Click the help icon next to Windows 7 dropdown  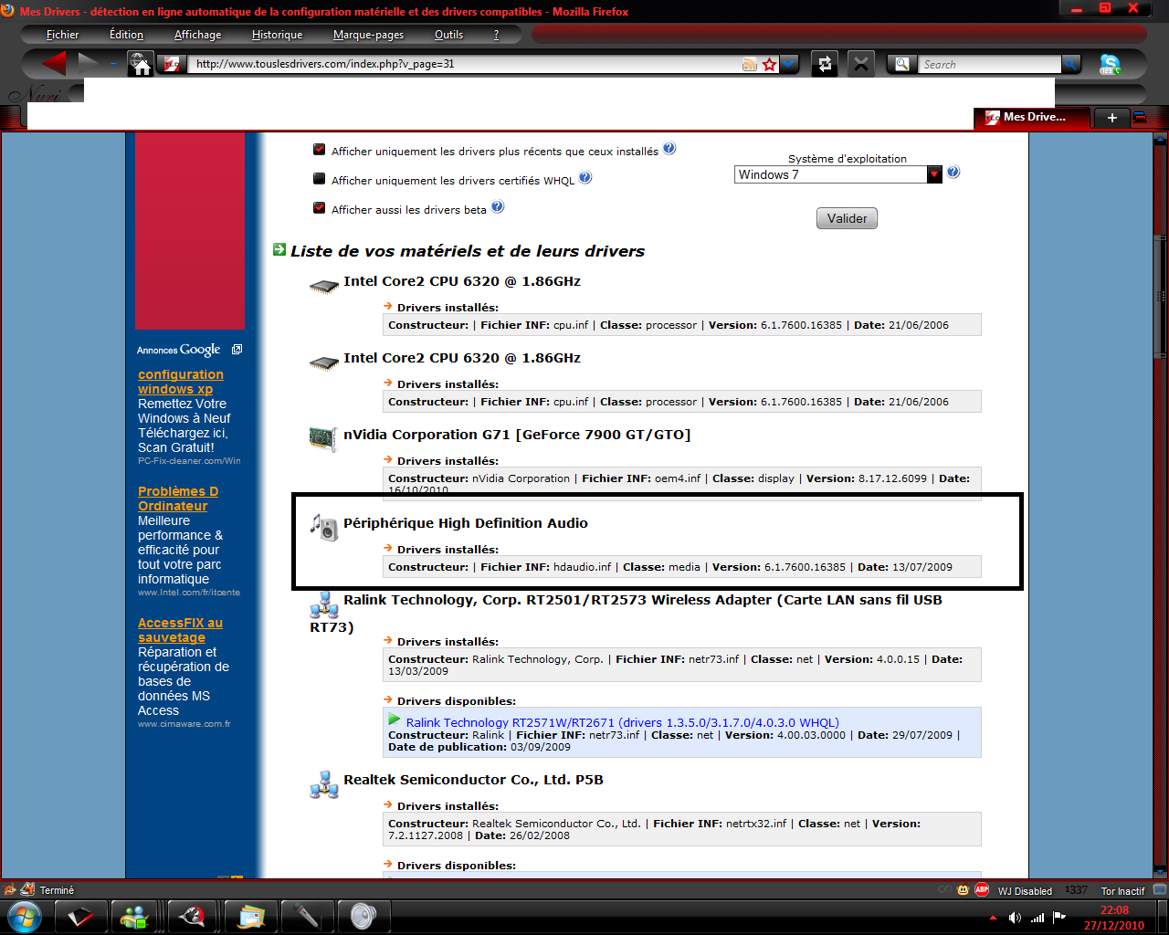953,172
